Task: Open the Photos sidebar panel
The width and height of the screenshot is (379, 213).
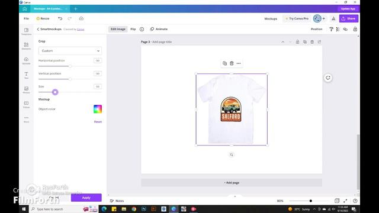Action: (x=26, y=90)
